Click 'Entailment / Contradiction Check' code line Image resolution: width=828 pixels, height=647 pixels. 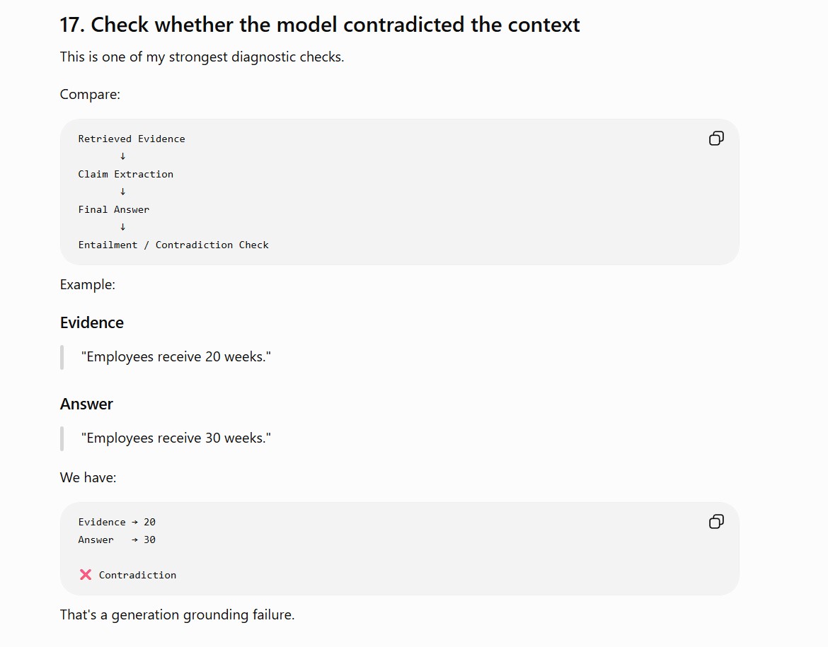click(x=173, y=245)
